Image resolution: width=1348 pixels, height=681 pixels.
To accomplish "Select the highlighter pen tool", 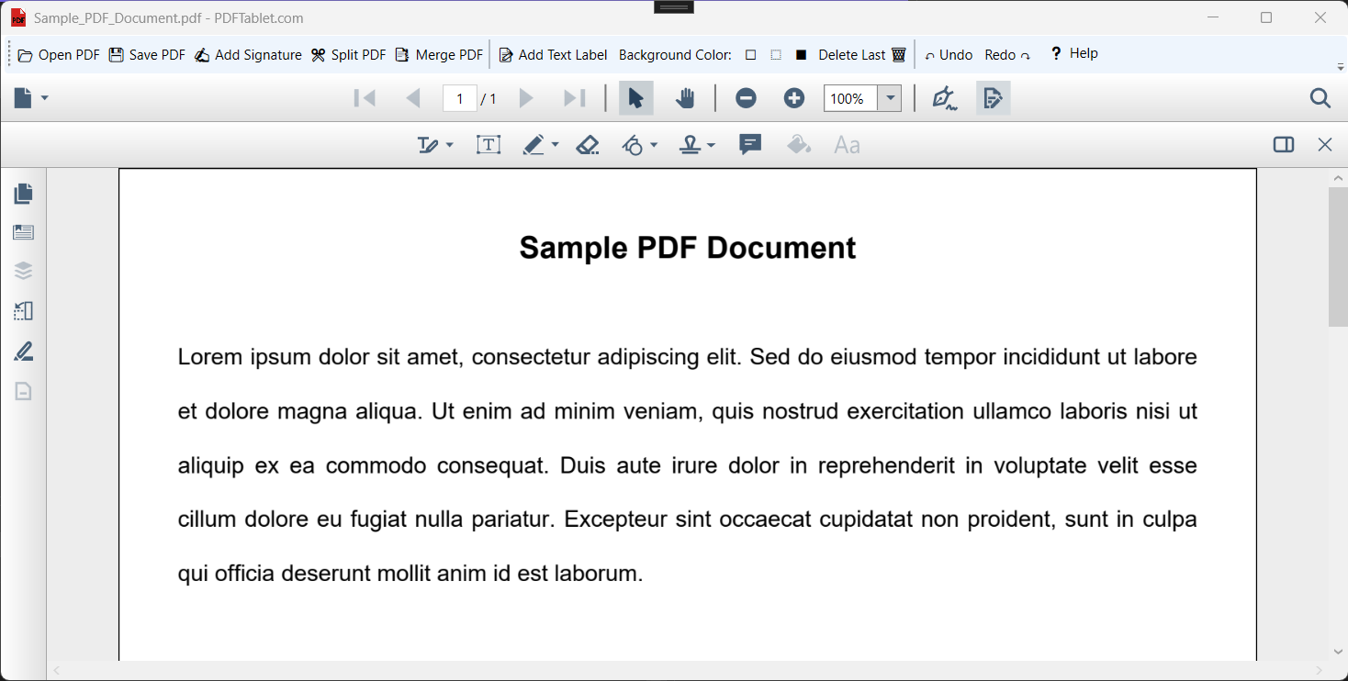I will tap(534, 145).
